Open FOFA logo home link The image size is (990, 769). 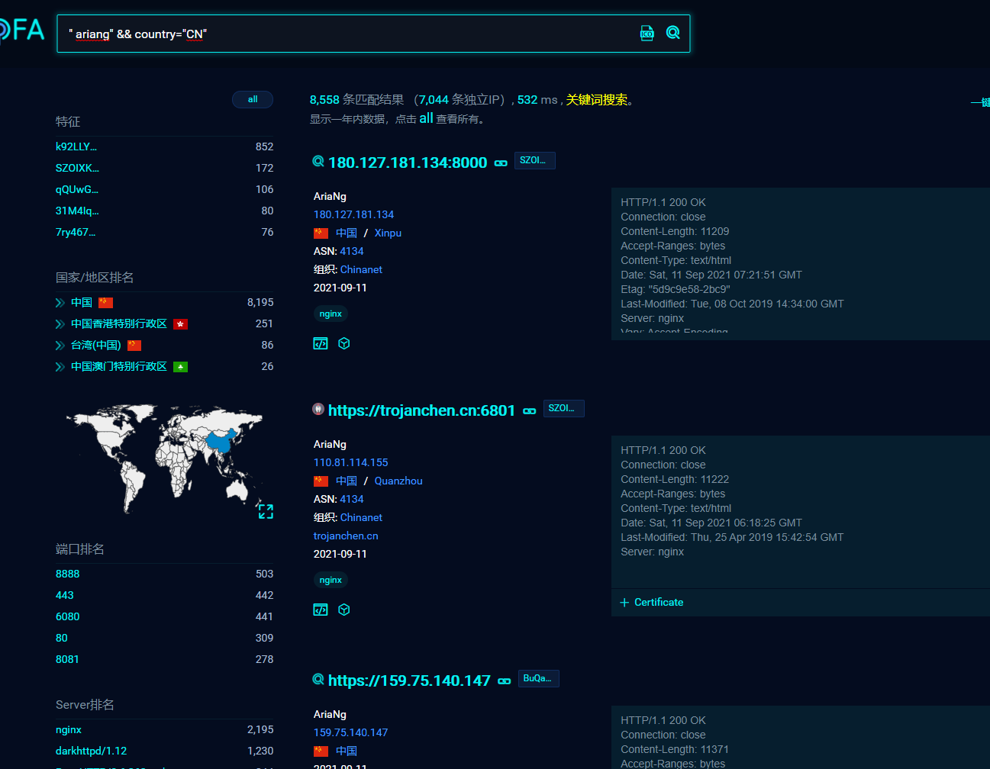[21, 31]
